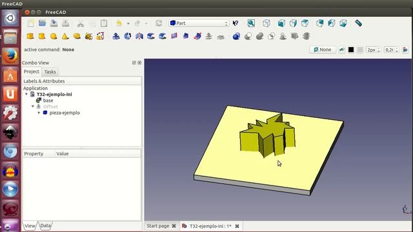Select the T32-ejemplo-ini viewport tab
The width and height of the screenshot is (413, 232).
pyautogui.click(x=210, y=226)
